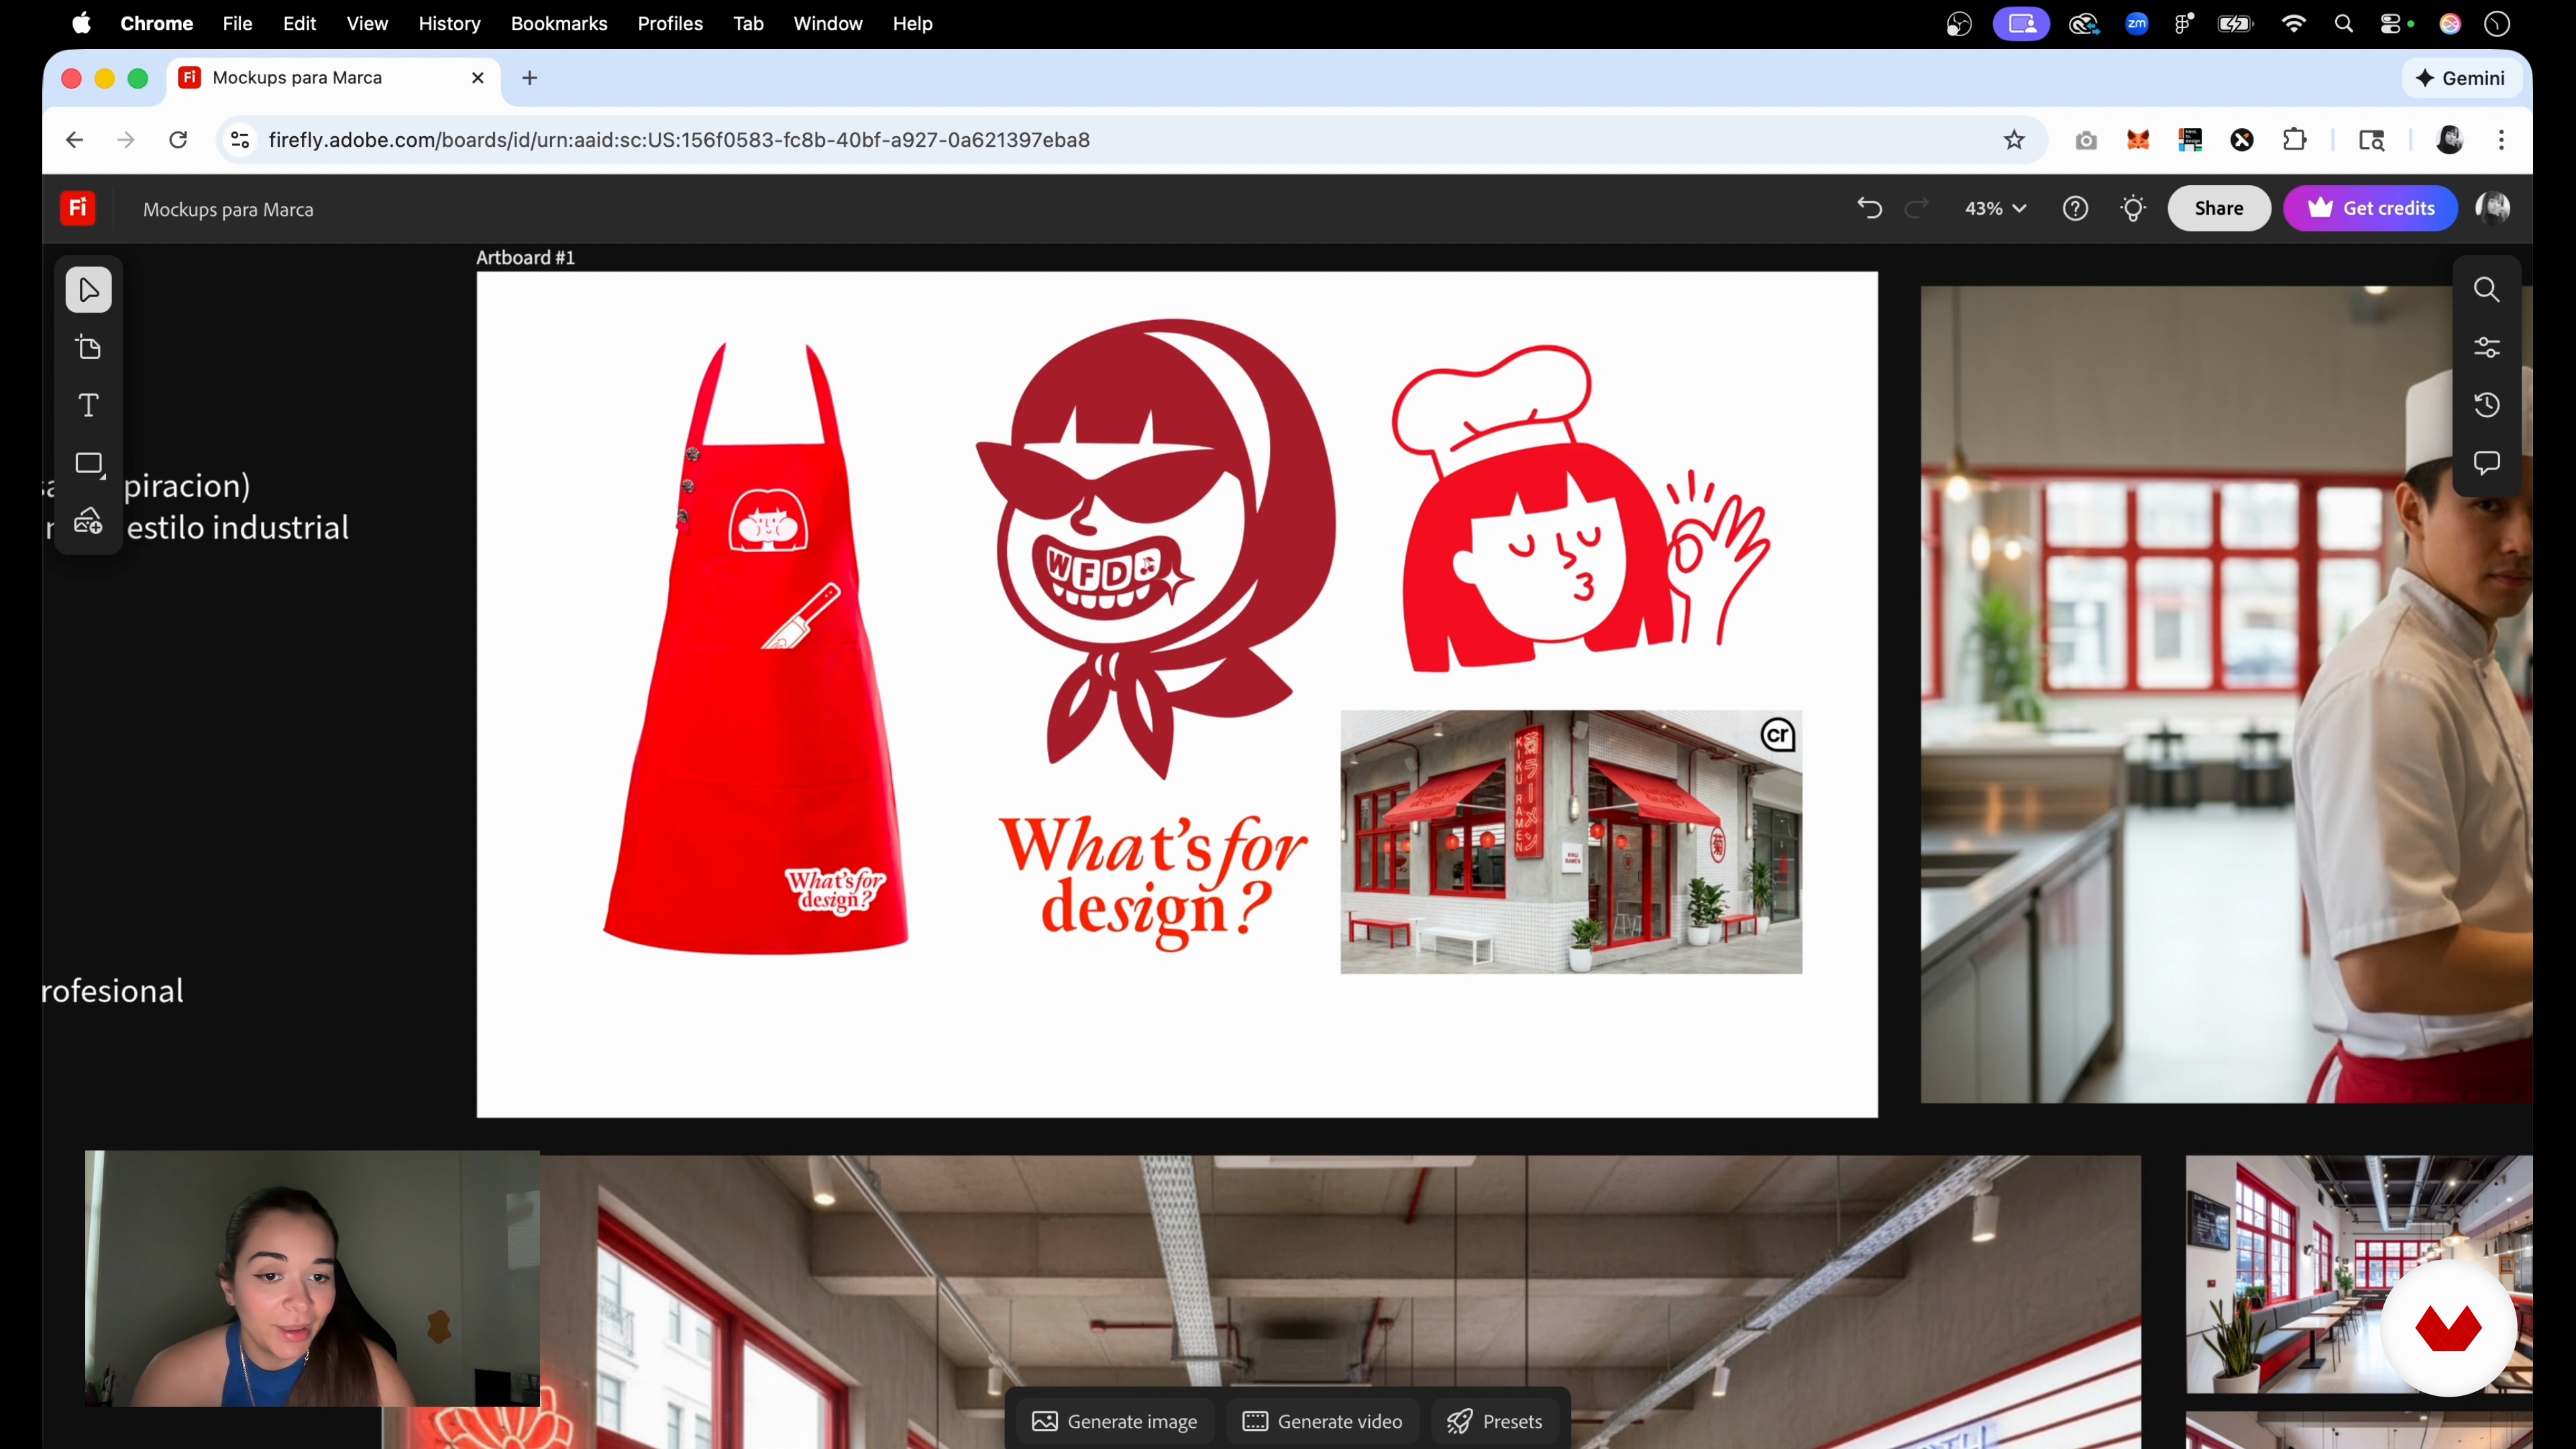Open board search with magnifier icon
Screen dimensions: 2576x1449
pyautogui.click(x=2486, y=290)
